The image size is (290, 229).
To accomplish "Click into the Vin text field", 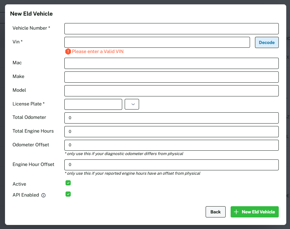I will pyautogui.click(x=157, y=42).
